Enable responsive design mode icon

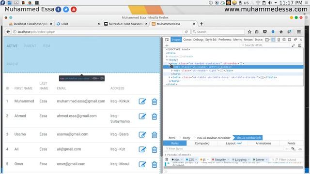(x=279, y=40)
